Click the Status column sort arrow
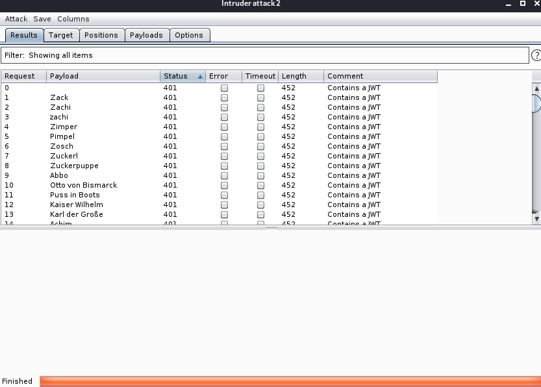 click(200, 77)
